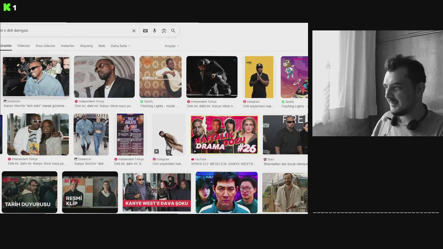Open the Netflix 'Resmi Klip' thumbnail
443x249 pixels.
point(90,192)
